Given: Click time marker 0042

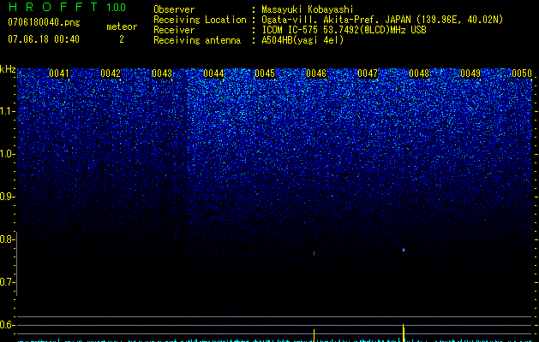Looking at the screenshot, I should [111, 74].
